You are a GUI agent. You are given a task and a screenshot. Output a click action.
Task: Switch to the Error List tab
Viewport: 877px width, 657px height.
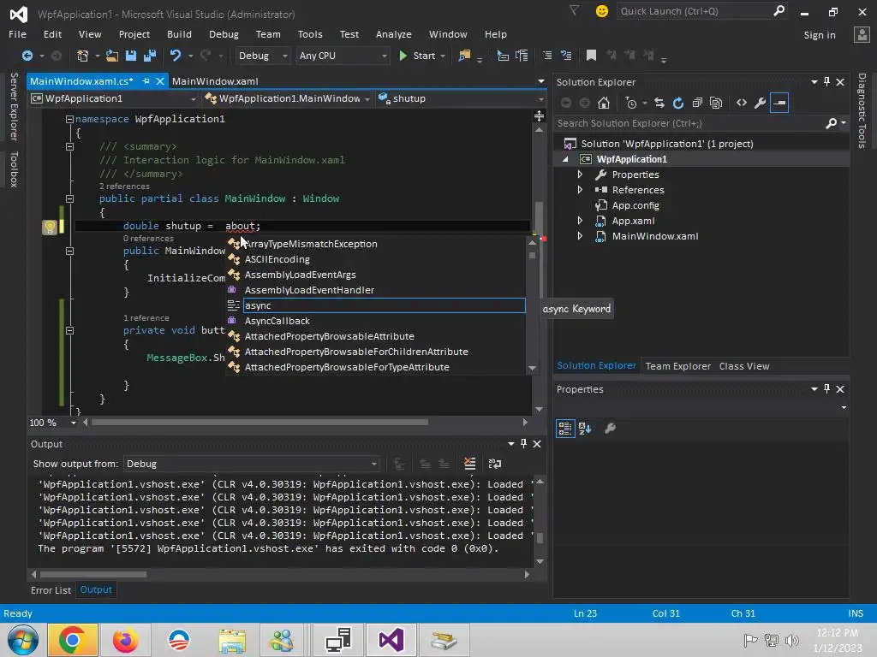51,590
